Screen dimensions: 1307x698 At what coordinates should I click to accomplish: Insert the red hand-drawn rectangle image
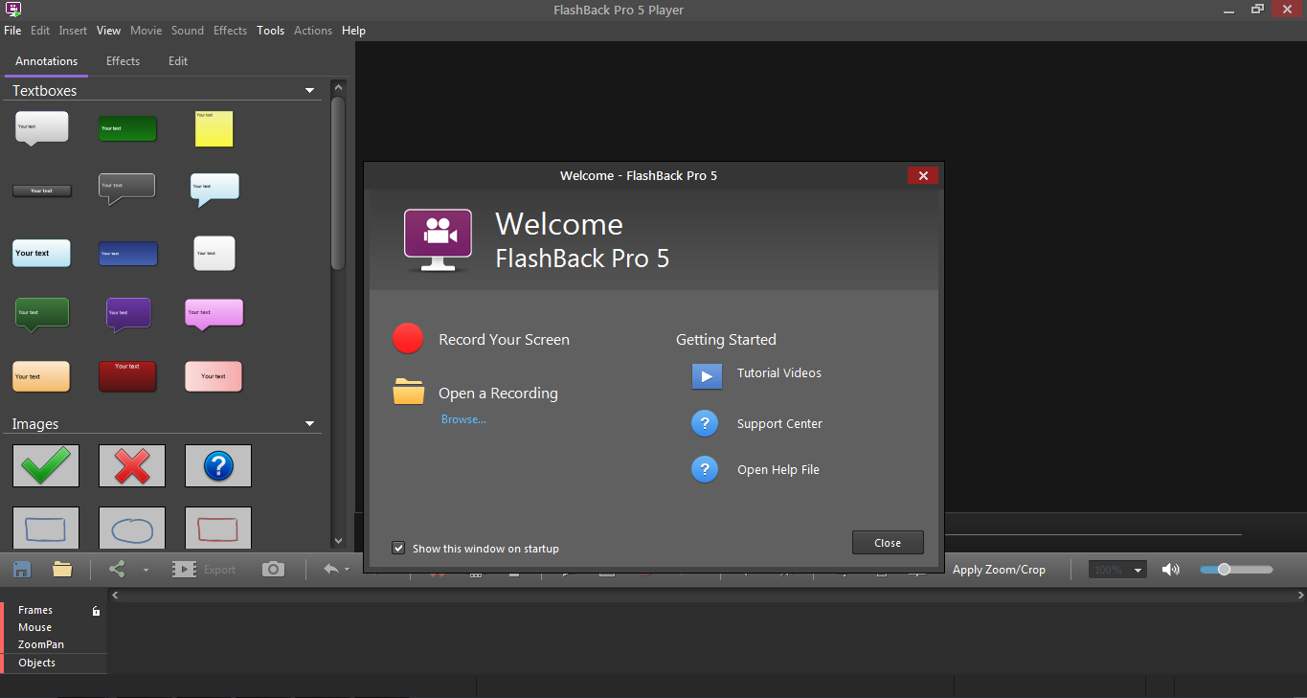point(218,528)
